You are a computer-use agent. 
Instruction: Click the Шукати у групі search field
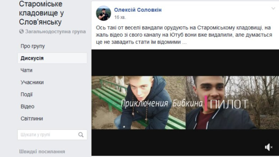click(x=52, y=135)
